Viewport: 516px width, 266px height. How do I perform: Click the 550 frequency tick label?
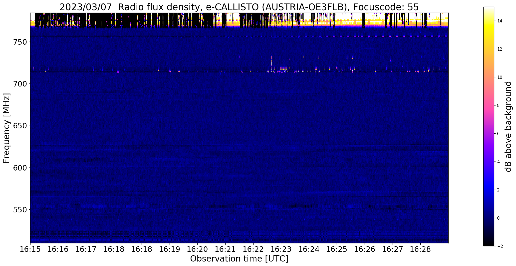(x=20, y=209)
